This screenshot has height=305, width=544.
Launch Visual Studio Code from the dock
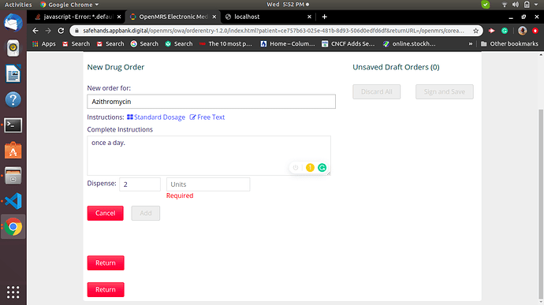pos(13,201)
